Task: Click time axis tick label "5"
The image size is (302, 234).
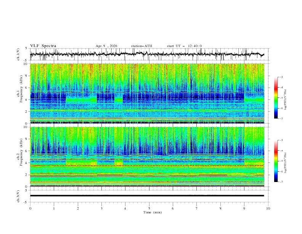Action: coord(149,208)
